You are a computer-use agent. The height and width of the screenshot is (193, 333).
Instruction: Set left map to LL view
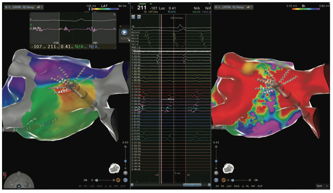click(x=106, y=186)
